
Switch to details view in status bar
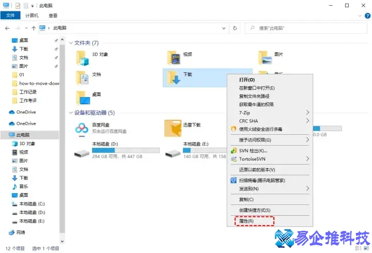pos(359,248)
